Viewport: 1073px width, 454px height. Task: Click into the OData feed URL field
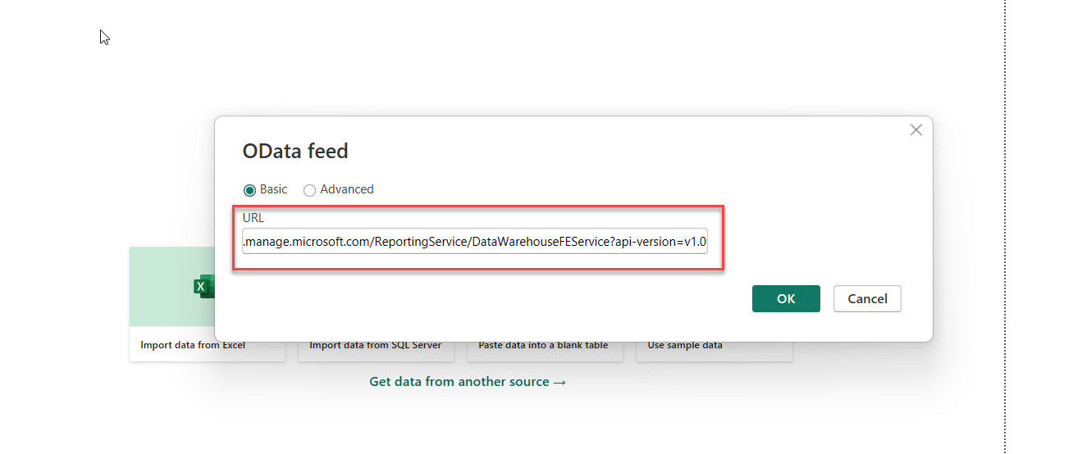coord(475,242)
